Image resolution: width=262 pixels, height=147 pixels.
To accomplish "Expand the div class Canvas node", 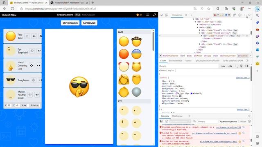I will 202,36.
